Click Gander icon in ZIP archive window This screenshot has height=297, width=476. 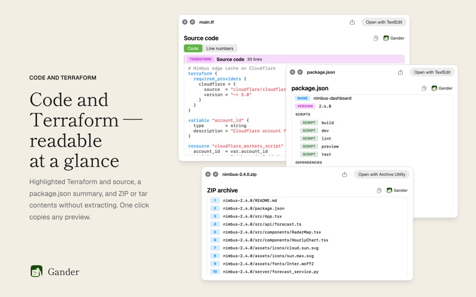point(390,190)
